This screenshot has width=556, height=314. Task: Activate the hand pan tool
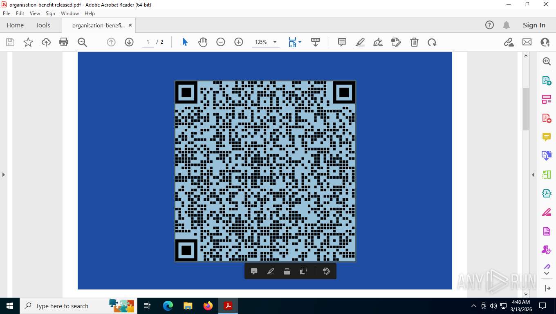(203, 42)
